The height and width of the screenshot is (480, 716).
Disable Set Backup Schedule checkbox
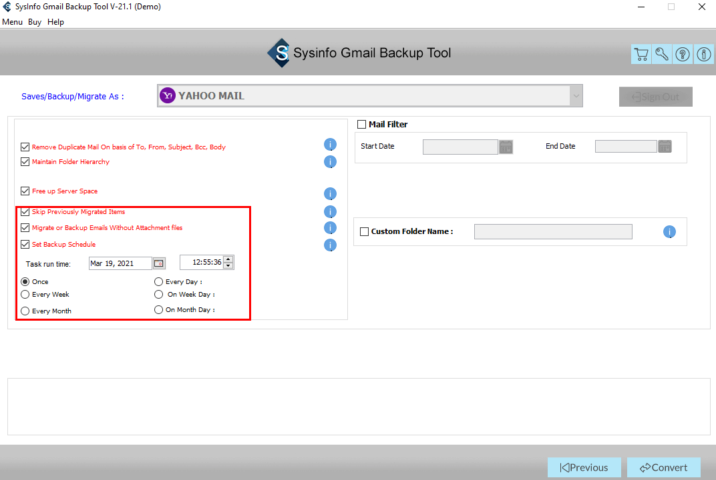[25, 244]
